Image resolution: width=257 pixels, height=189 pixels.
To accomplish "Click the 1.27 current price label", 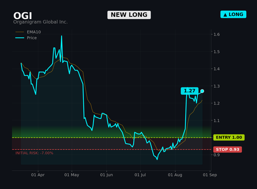I will click(190, 91).
